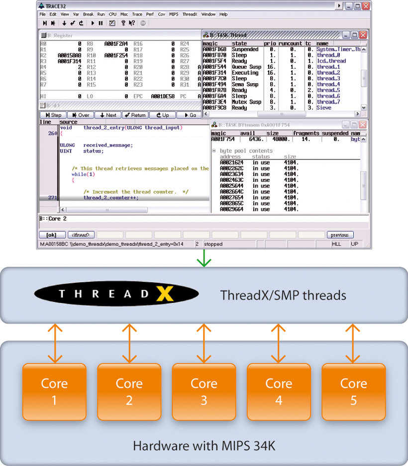The image size is (408, 466).
Task: Click the chart/graph toolbar icon
Action: coord(112,23)
